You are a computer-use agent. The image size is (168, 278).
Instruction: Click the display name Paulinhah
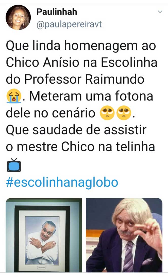[x=57, y=12]
